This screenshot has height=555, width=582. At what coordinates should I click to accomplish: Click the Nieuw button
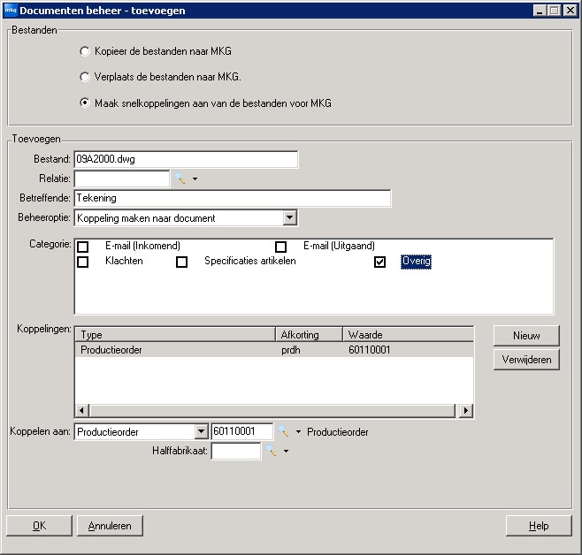click(526, 336)
